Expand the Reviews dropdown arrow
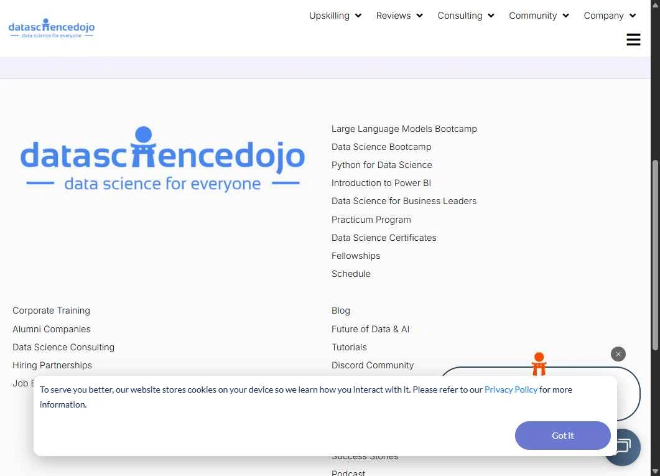The width and height of the screenshot is (660, 476). (x=420, y=16)
